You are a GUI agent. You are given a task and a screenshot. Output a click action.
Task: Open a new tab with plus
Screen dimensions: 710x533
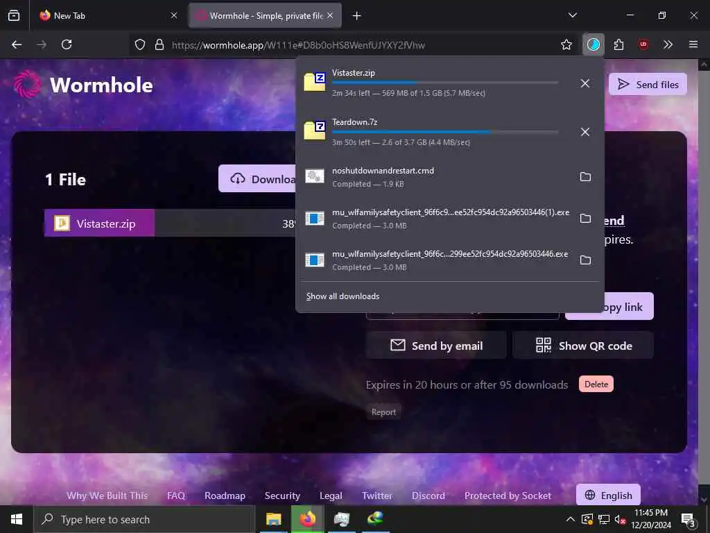coord(356,16)
